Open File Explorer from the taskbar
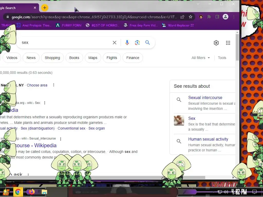 [44, 192]
